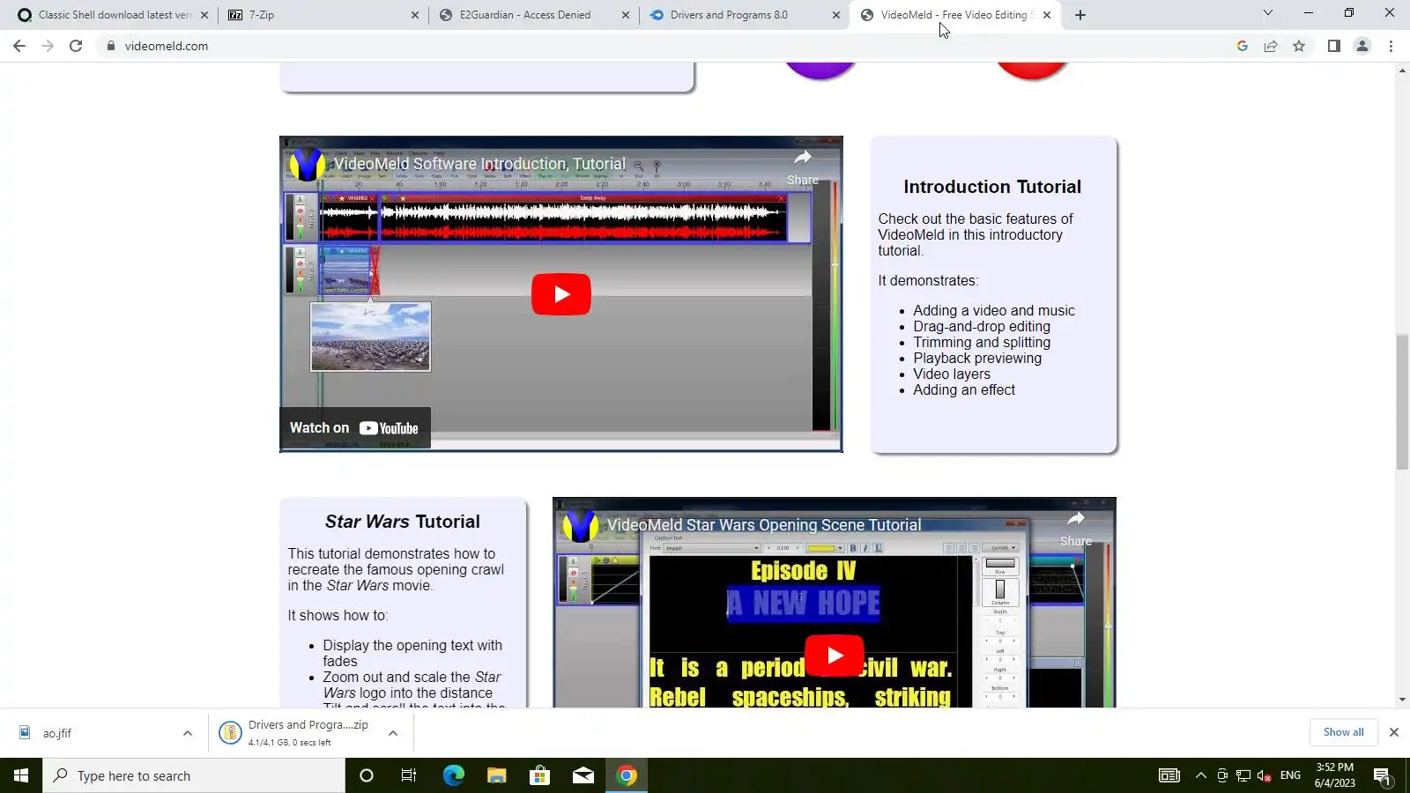Close the downloads bar
1410x793 pixels.
1394,732
